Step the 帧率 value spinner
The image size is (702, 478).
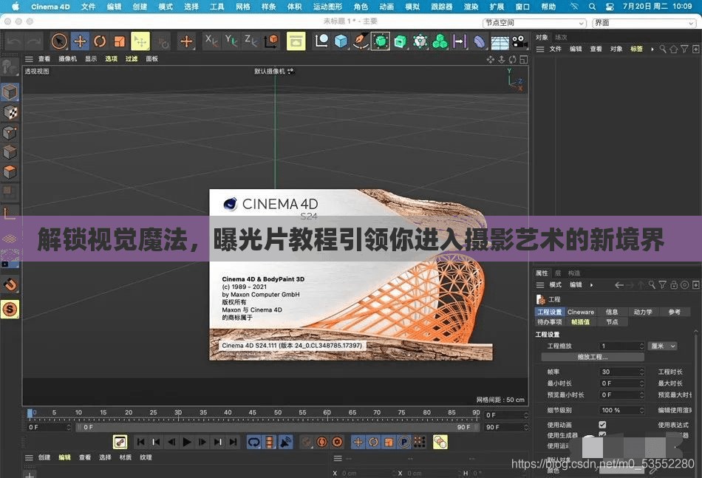point(641,372)
